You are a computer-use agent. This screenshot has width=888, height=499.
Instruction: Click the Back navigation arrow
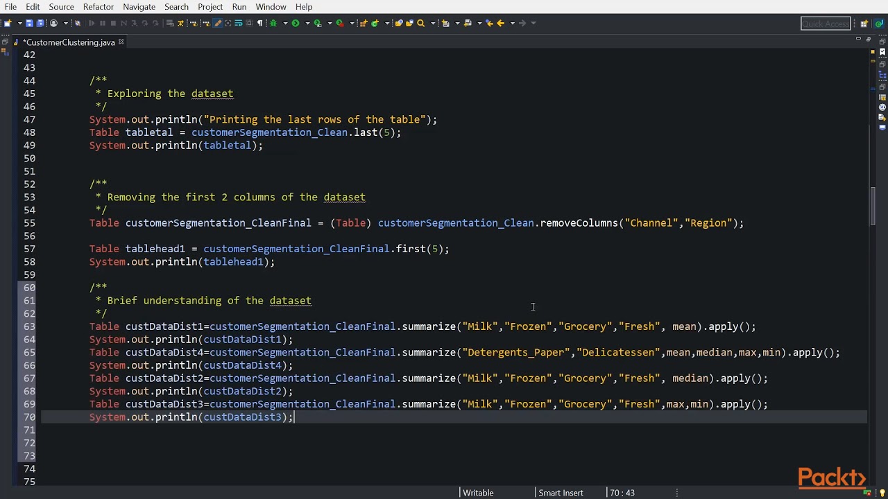click(x=500, y=23)
